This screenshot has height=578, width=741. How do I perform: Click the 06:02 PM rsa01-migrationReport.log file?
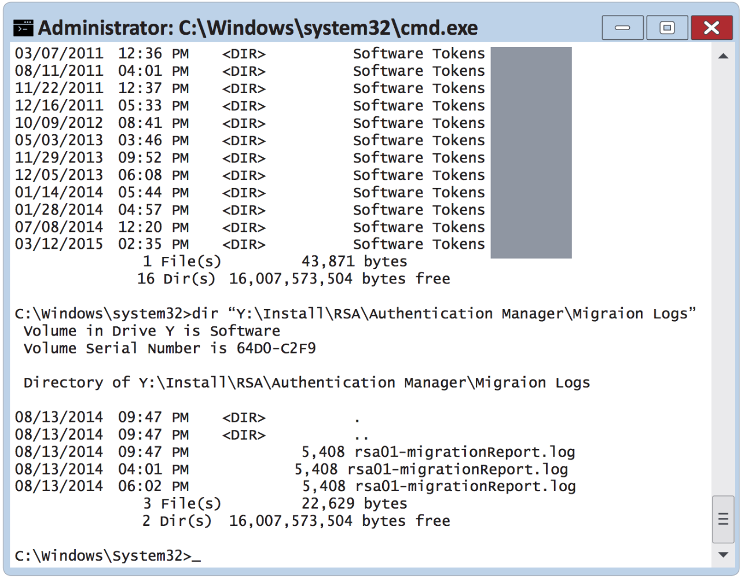tap(295, 487)
